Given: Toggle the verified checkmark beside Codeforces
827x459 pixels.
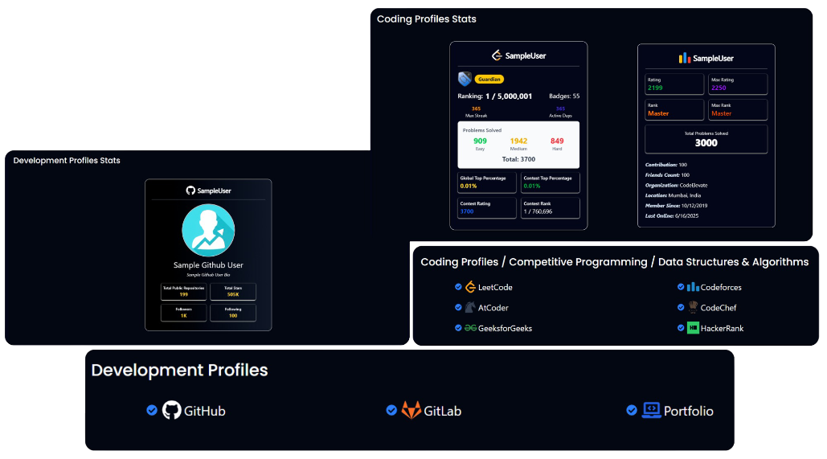Looking at the screenshot, I should 681,287.
